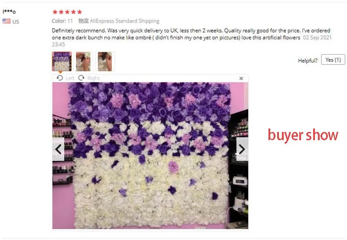Click the rotate right icon
This screenshot has width=347, height=240.
pyautogui.click(x=82, y=78)
